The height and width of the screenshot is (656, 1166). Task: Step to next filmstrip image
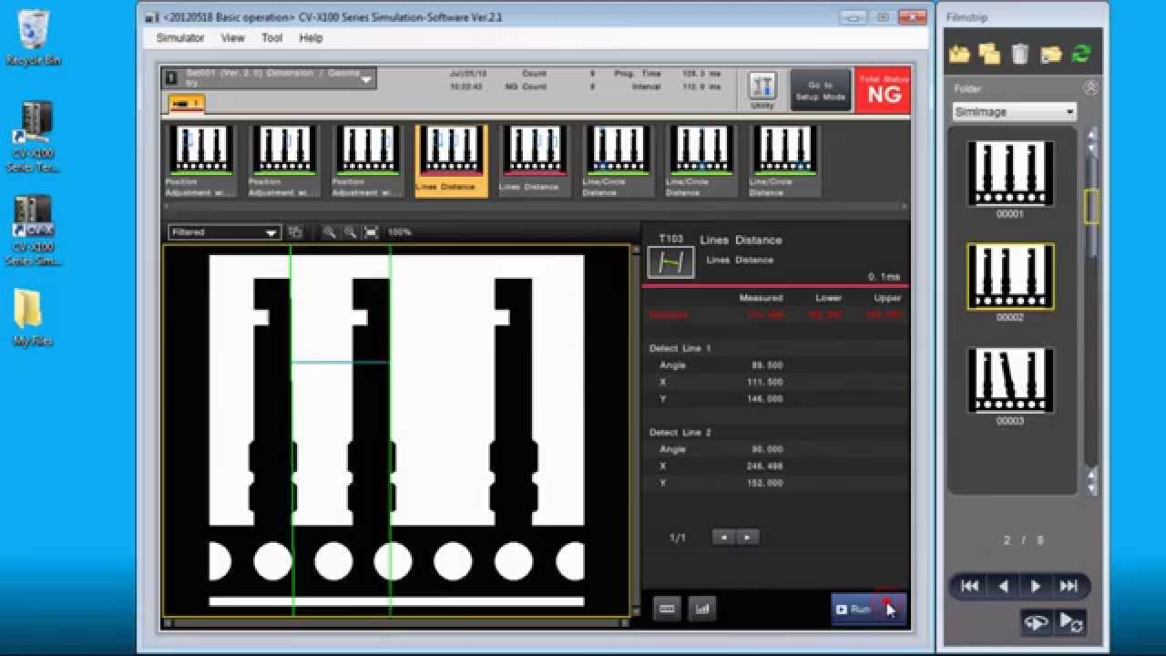(x=1036, y=587)
